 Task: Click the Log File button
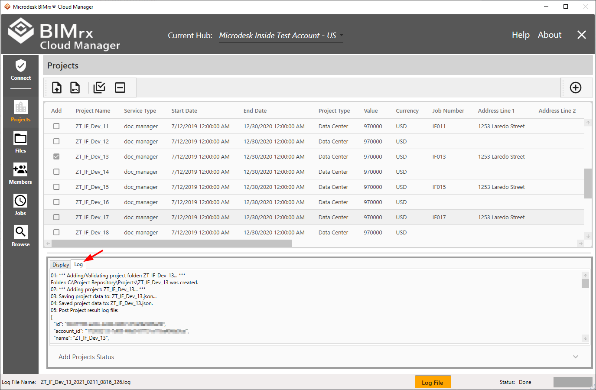click(x=433, y=382)
